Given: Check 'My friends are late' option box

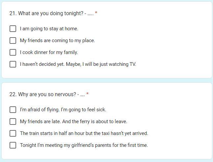Looking at the screenshot, I should [13, 121].
